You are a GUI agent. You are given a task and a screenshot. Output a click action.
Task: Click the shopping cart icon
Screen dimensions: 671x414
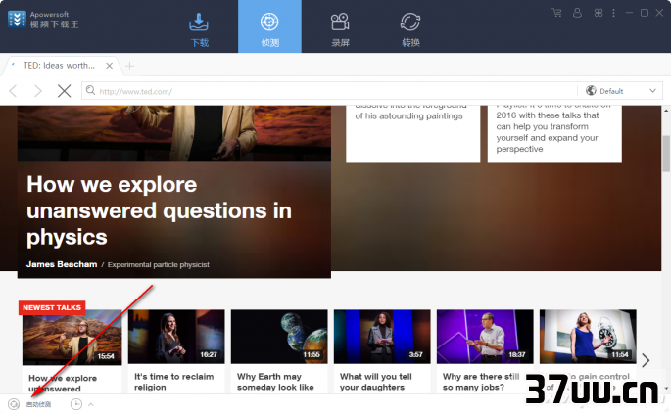(556, 13)
